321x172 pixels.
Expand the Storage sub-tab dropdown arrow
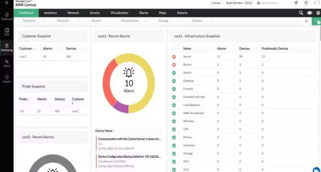(178, 21)
